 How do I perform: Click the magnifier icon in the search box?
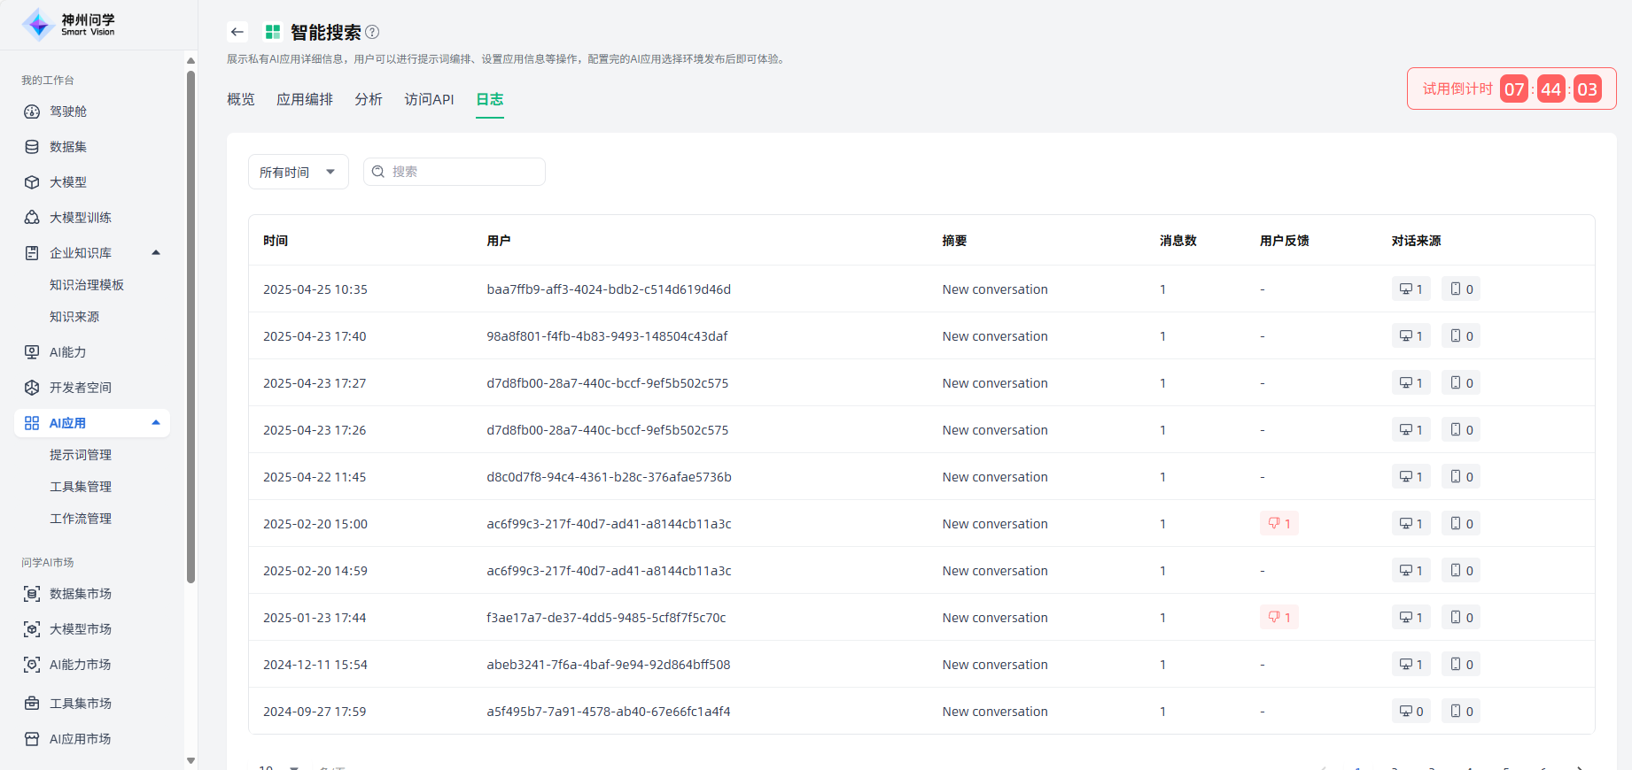pyautogui.click(x=378, y=172)
